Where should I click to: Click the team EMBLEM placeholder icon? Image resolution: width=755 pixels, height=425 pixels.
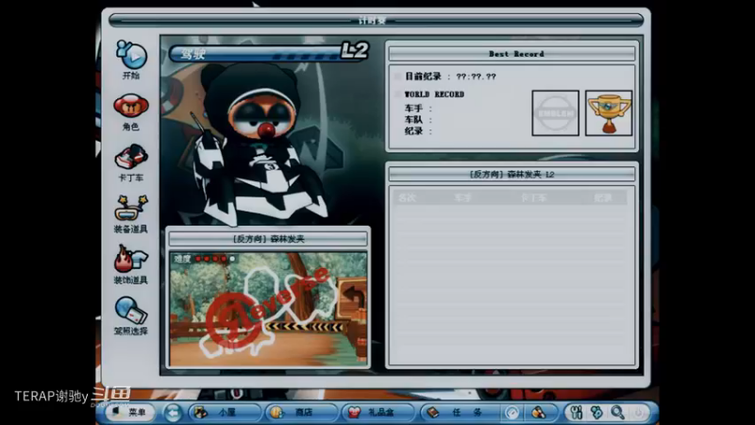point(555,113)
